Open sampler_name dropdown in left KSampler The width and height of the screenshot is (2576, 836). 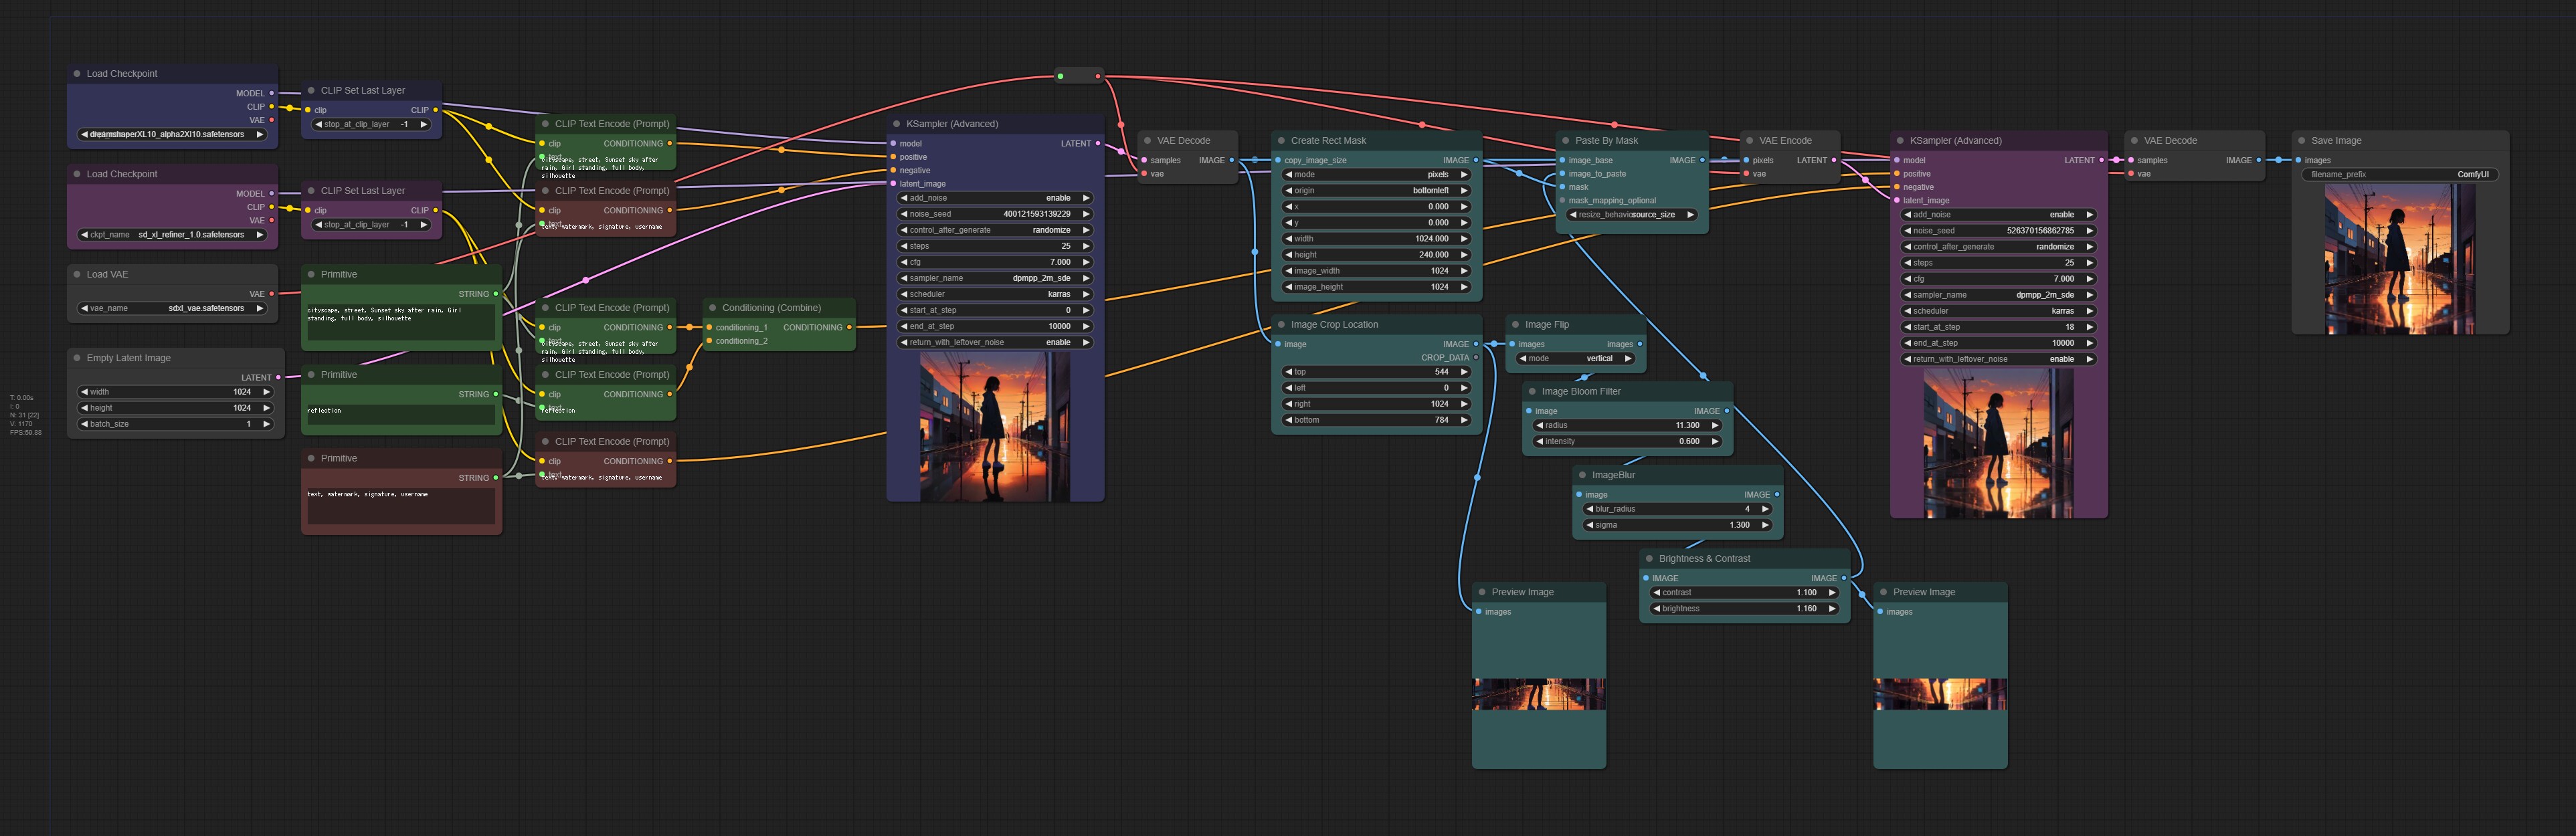(x=995, y=278)
